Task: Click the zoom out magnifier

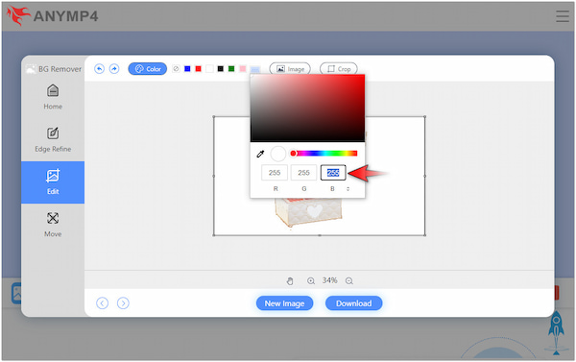Action: [x=349, y=281]
